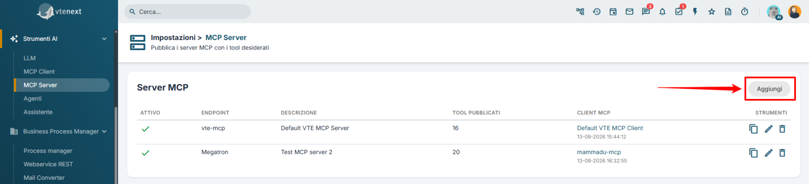Open the user profile avatar

pos(795,12)
